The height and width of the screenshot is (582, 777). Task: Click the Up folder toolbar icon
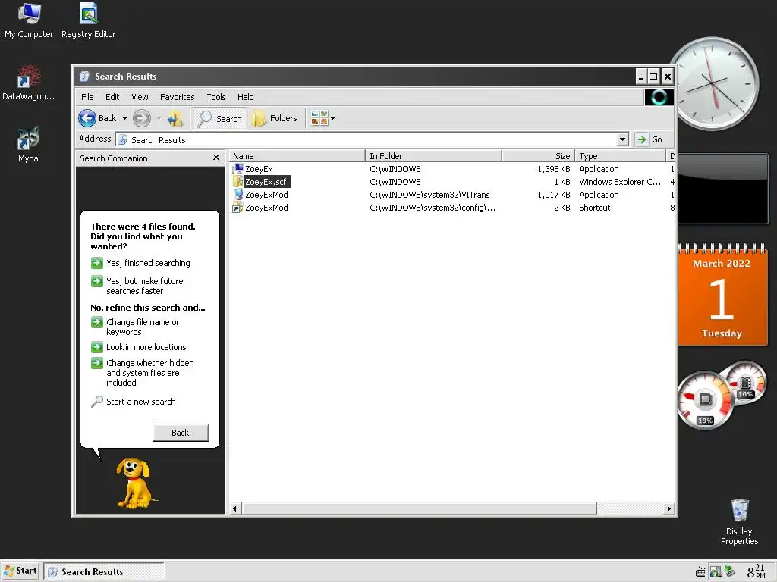(175, 118)
